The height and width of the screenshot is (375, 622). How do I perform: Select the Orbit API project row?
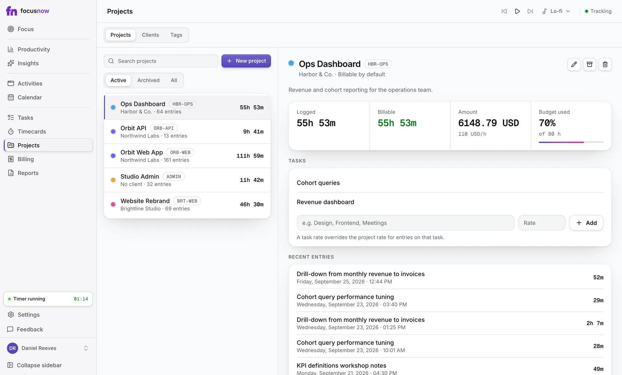tap(187, 132)
